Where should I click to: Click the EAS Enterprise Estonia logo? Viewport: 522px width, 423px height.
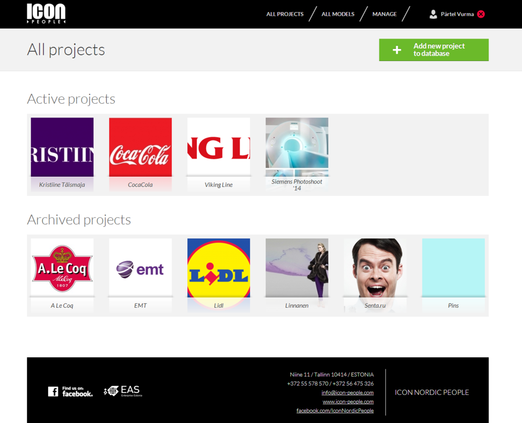123,391
